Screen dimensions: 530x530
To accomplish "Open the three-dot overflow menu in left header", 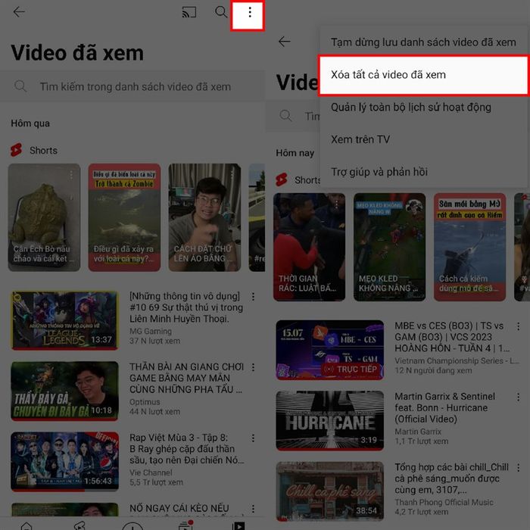I will (x=250, y=13).
